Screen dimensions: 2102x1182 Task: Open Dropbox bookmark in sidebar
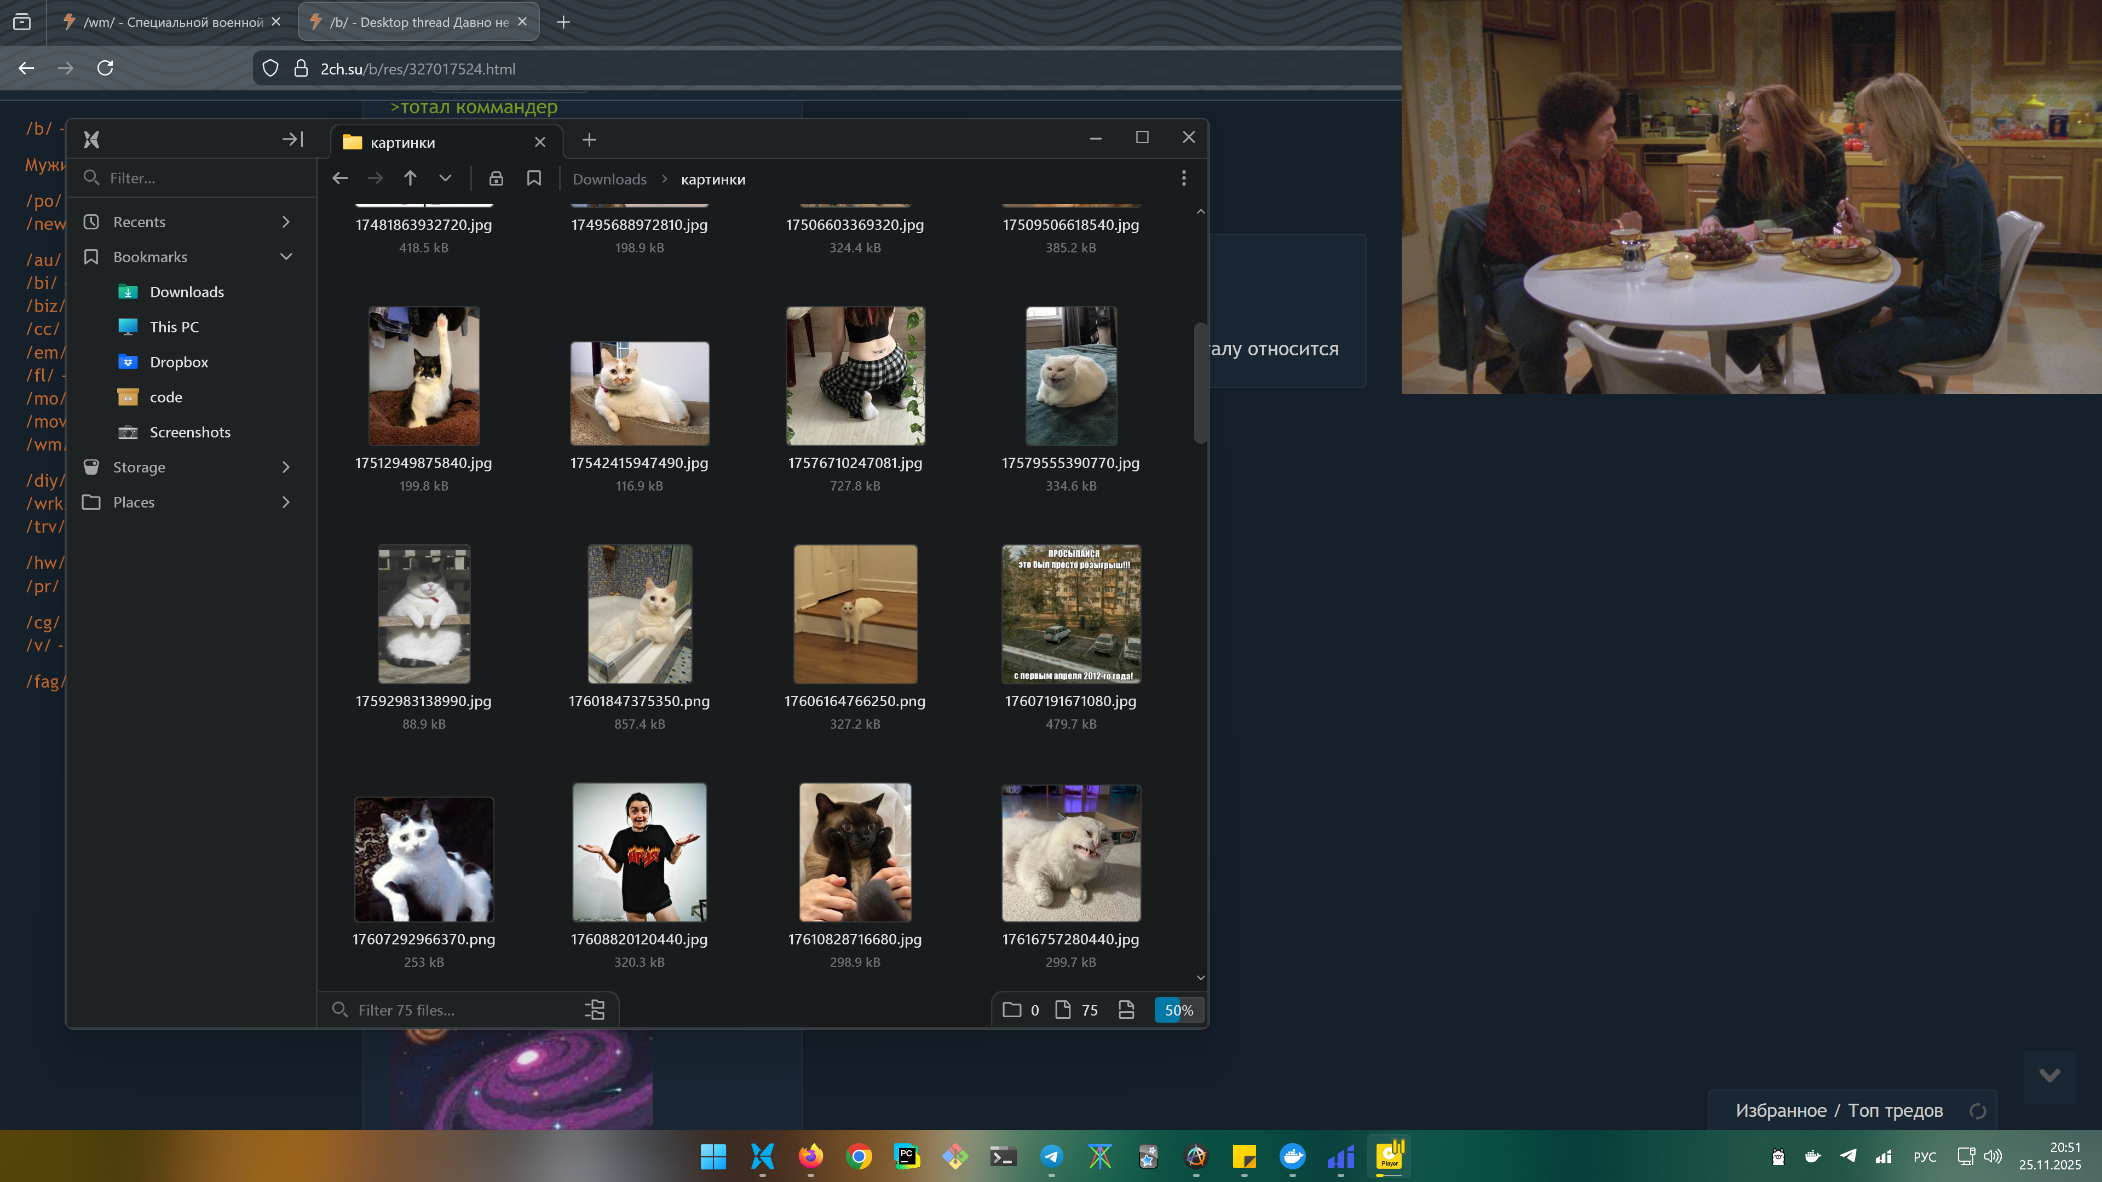tap(178, 362)
